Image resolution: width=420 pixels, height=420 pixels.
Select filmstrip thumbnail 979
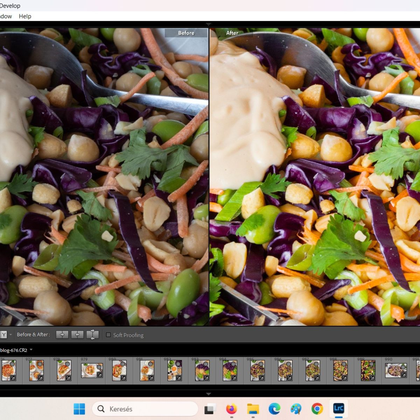point(92,370)
